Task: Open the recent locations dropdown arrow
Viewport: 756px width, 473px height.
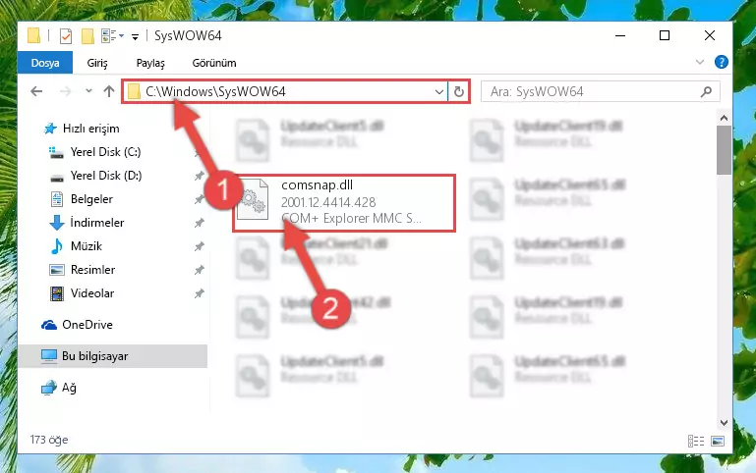Action: 88,91
